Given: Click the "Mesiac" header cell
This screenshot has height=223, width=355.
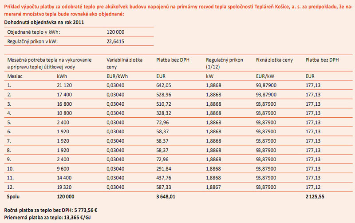Looking at the screenshot, I should coord(15,76).
